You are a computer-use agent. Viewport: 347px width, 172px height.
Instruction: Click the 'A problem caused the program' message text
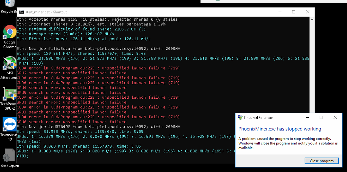coord(288,143)
